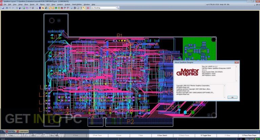Click the first yellow folder-like toolbar icon
This screenshot has height=140, width=260.
point(50,8)
